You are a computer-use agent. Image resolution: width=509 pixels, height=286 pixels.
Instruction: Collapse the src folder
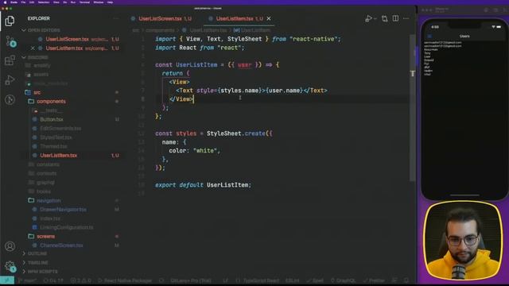(37, 92)
